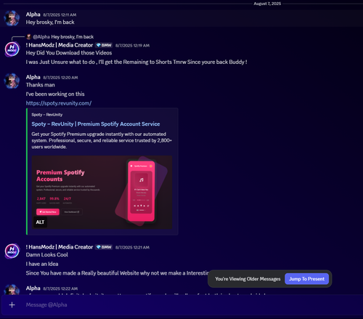Click username HansModz | Media Creator at 12:19 AM
The image size is (363, 319).
click(60, 45)
